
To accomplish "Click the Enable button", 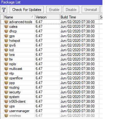I will (x=54, y=10).
